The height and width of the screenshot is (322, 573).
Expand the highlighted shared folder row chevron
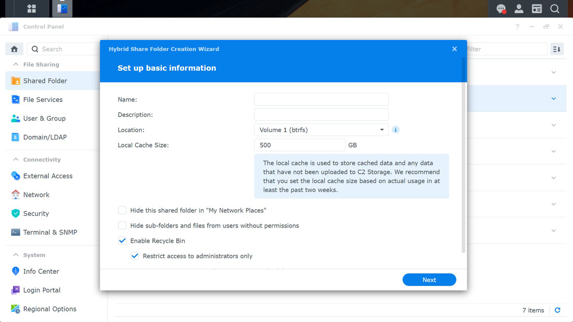point(554,99)
